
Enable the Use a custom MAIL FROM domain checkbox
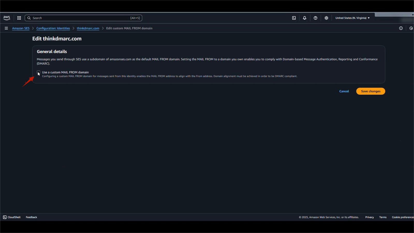tap(39, 72)
